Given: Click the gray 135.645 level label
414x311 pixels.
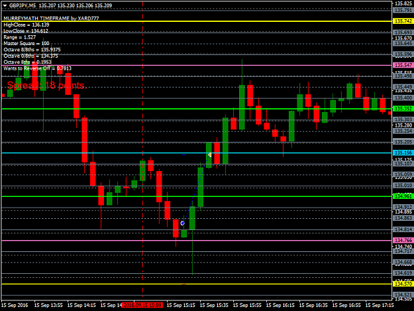Looking at the screenshot, I should (x=403, y=43).
